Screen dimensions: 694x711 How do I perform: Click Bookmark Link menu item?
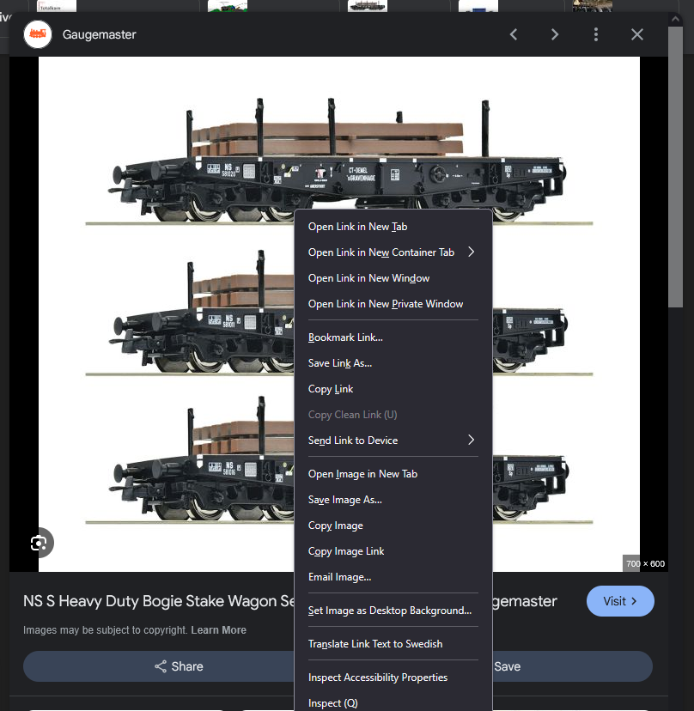pyautogui.click(x=345, y=337)
